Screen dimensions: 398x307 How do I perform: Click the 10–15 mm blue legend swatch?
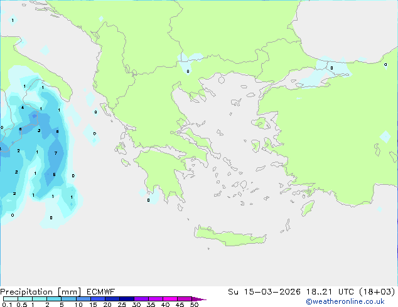pos(83,299)
